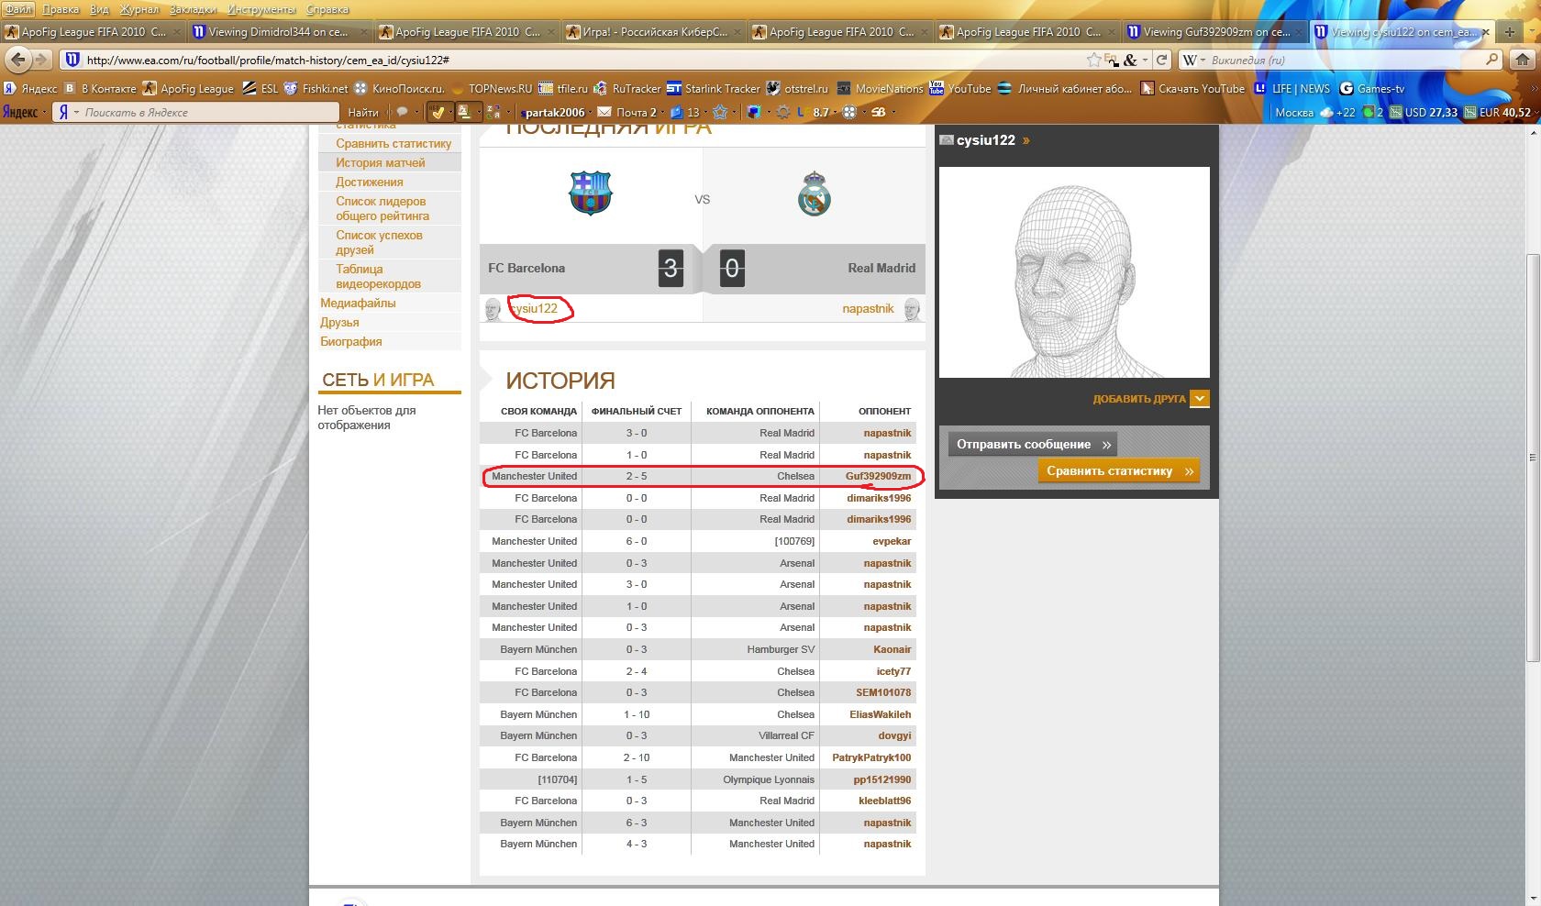Open the ApoFig League bookmark
Screen dimensions: 1541x906
(x=188, y=89)
